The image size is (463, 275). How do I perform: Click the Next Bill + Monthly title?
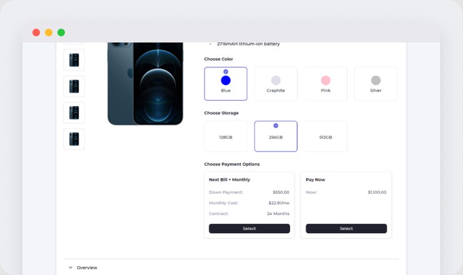coord(230,179)
